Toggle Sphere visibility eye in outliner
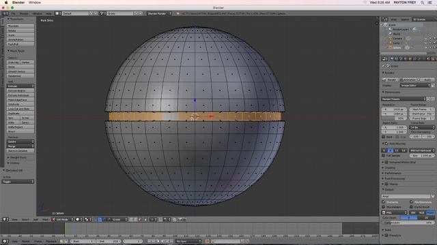The height and width of the screenshot is (245, 437). click(x=425, y=48)
